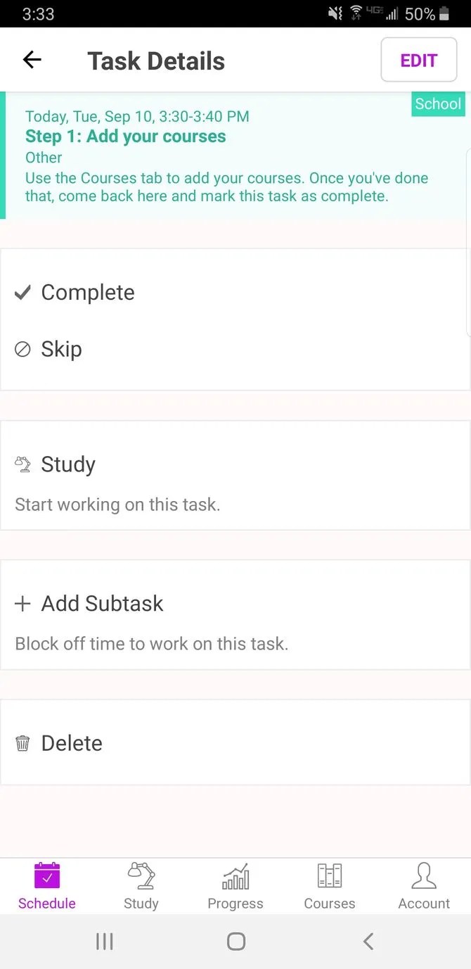Tap the EDIT button

pos(418,60)
